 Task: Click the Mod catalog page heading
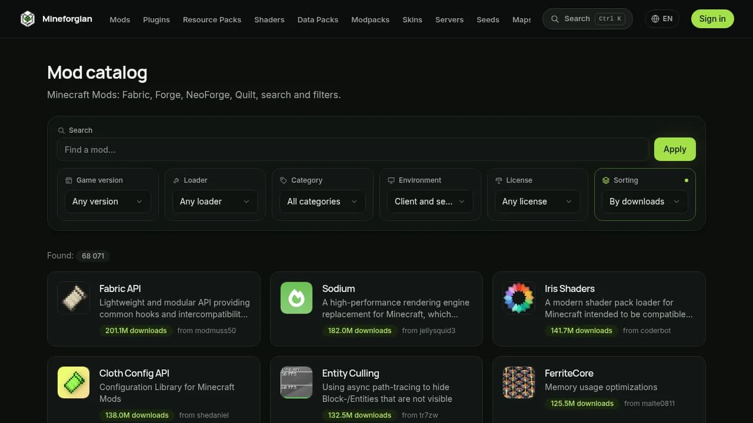pos(97,73)
